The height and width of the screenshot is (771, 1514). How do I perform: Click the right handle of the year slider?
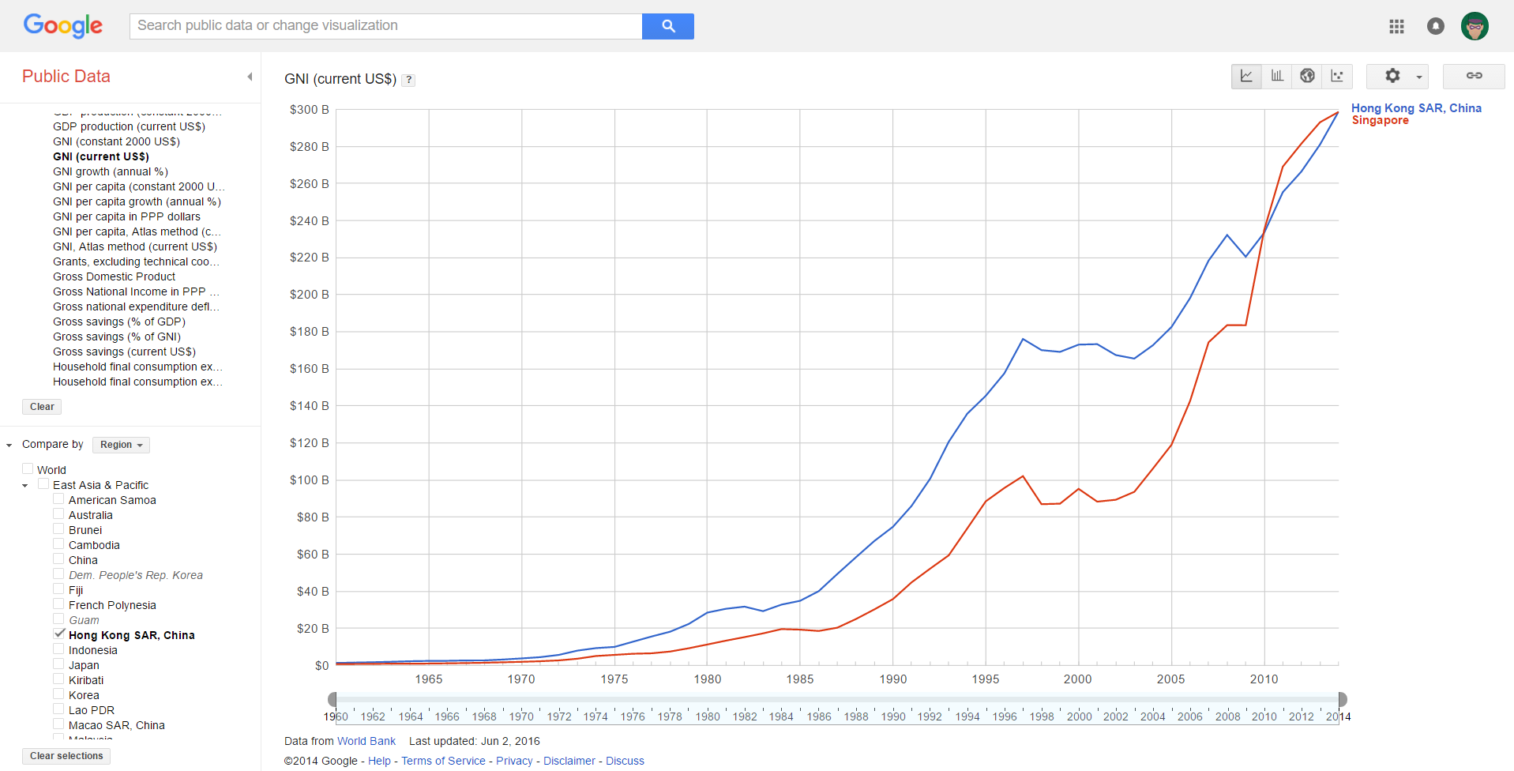(x=1342, y=699)
